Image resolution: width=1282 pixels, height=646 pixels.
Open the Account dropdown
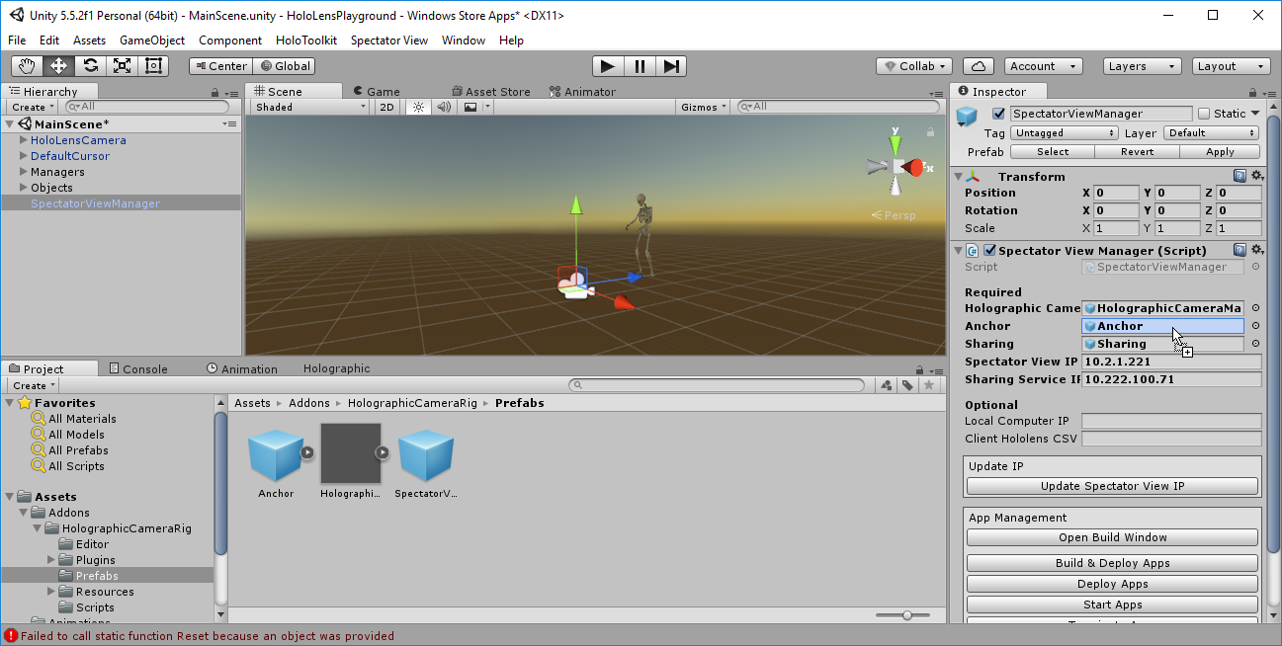coord(1044,66)
